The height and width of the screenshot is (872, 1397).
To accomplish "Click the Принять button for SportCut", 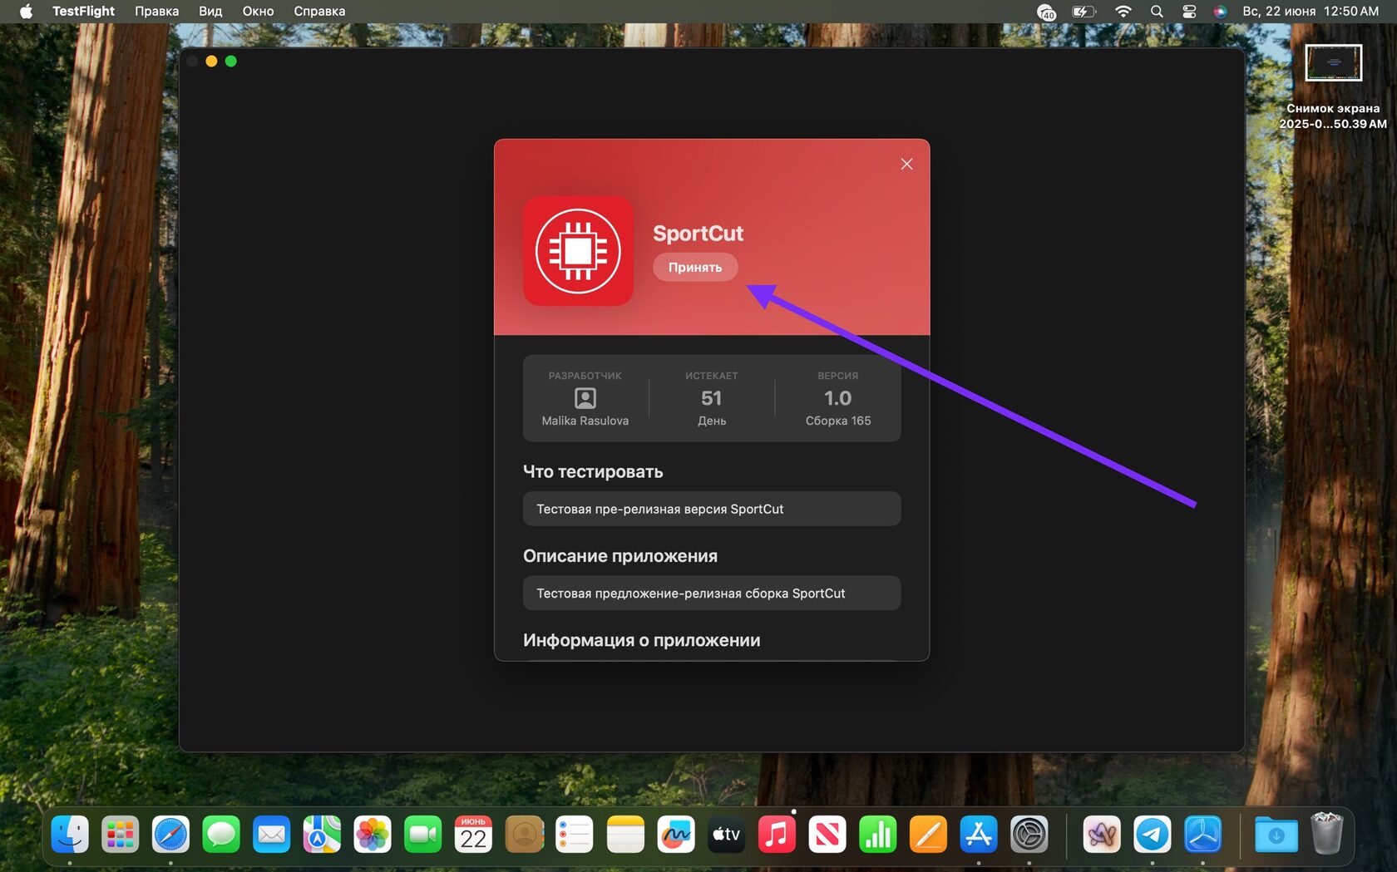I will point(695,267).
